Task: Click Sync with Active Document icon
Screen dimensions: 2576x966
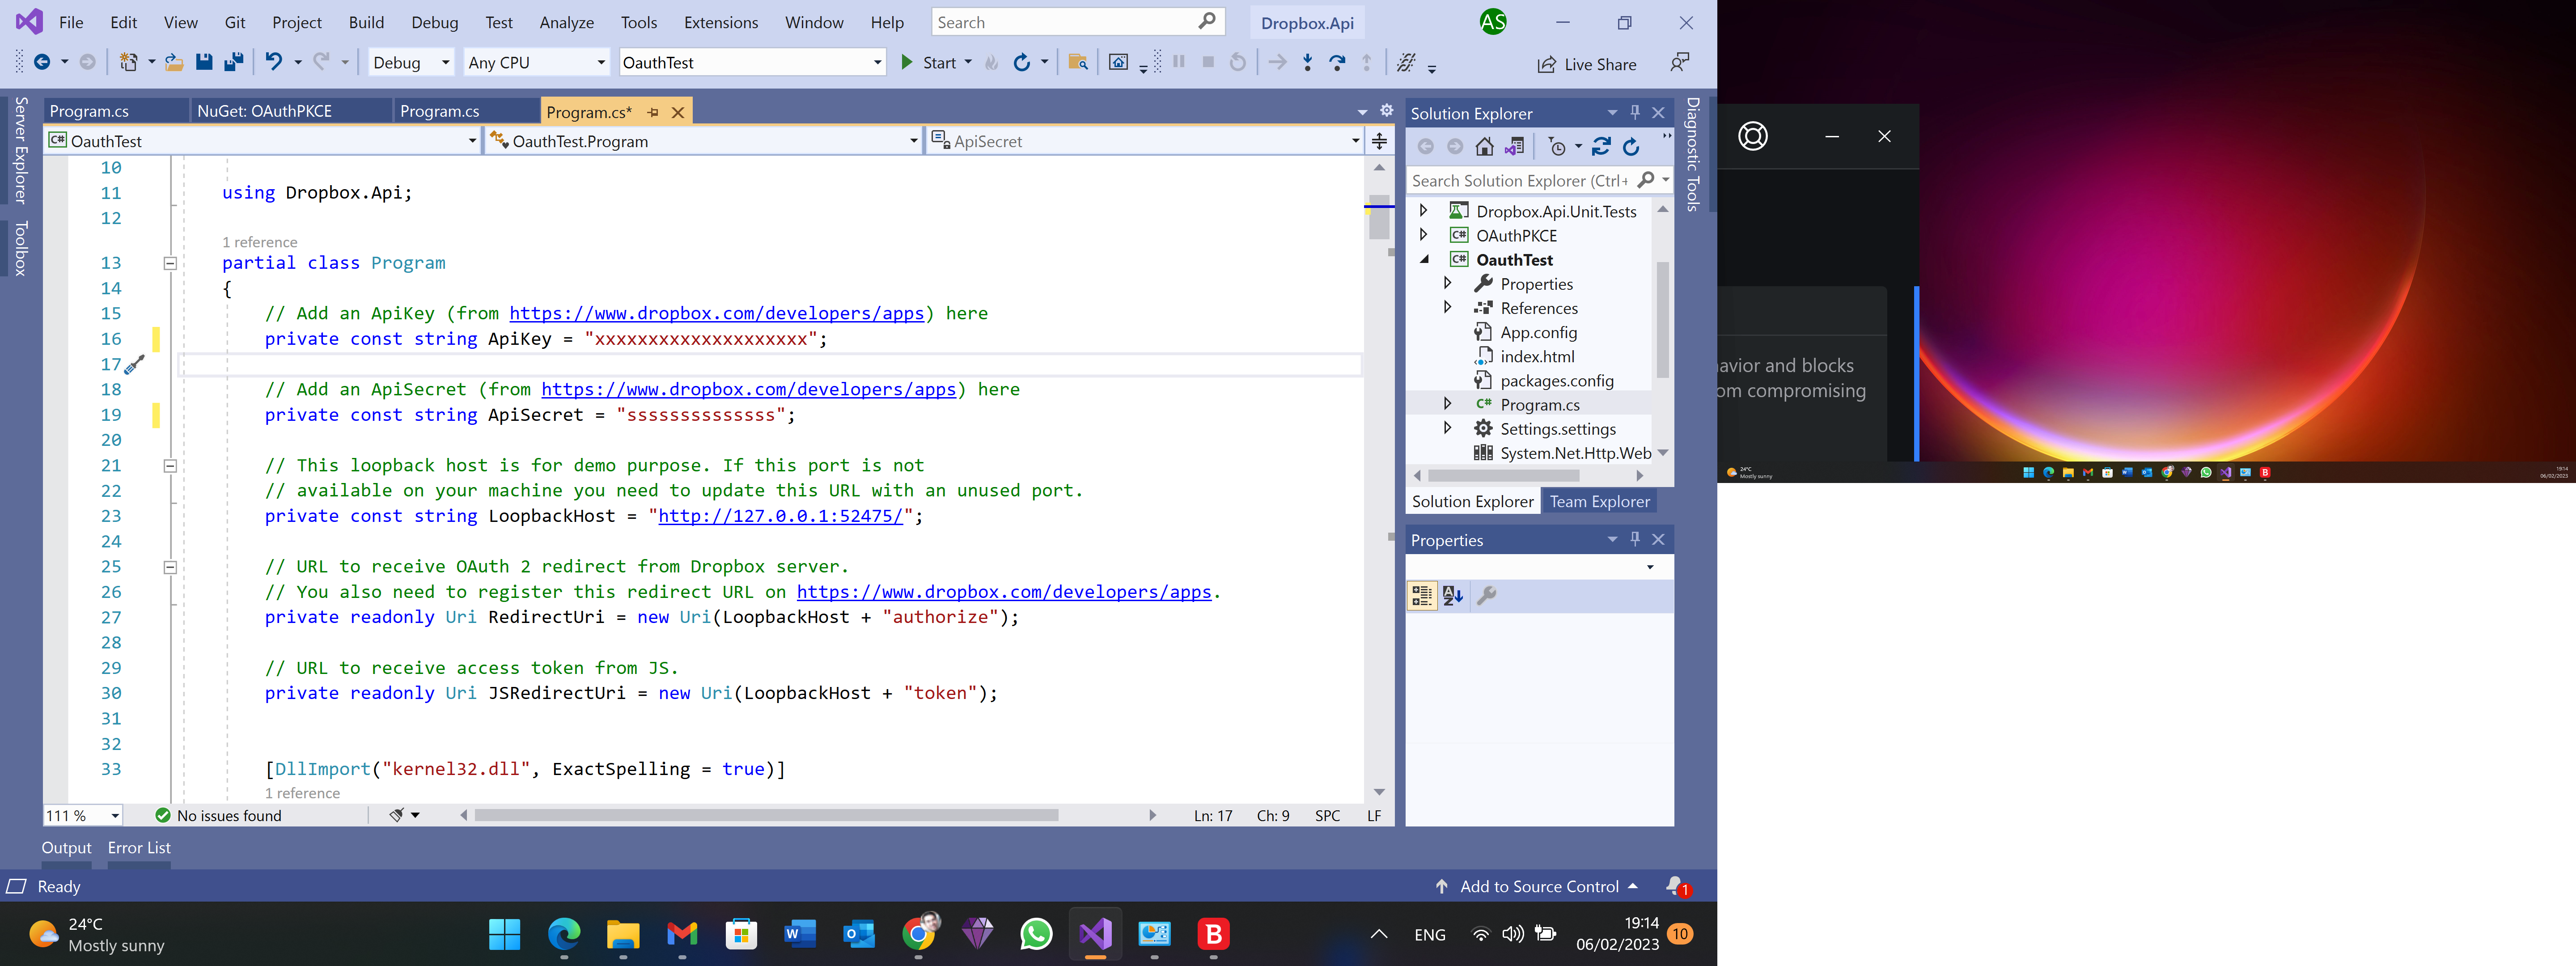Action: (x=1601, y=147)
